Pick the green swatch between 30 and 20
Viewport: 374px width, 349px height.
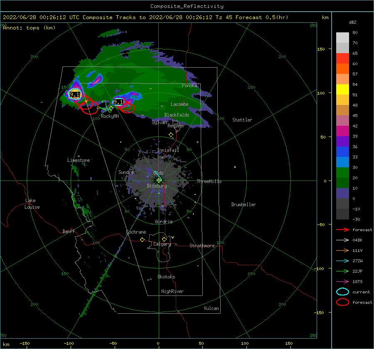point(342,173)
